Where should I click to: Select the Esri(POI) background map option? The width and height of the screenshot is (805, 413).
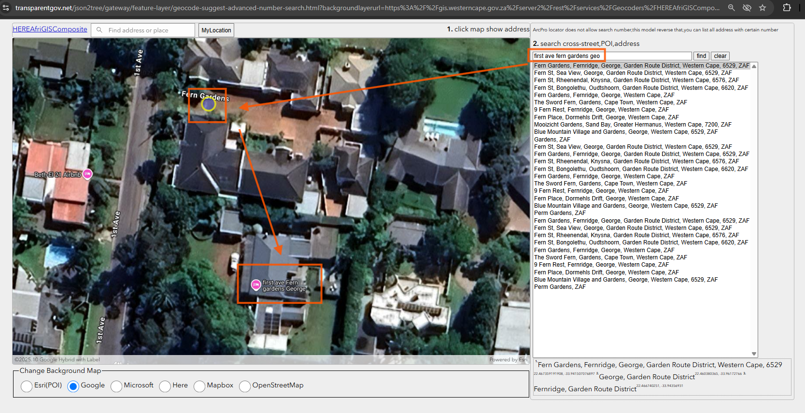27,386
